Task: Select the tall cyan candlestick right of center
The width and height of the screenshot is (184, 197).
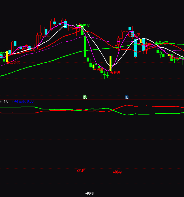Action: coord(135,48)
